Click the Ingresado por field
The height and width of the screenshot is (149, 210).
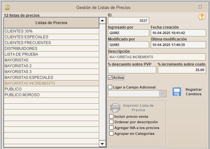(x=129, y=33)
